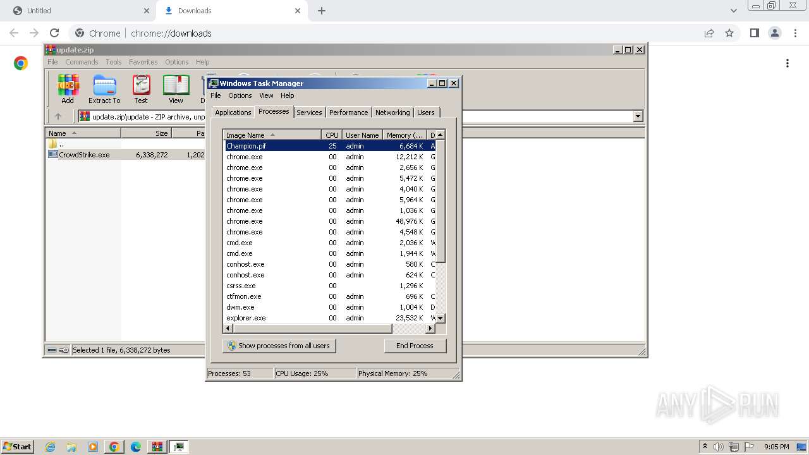Switch to WinRAR from the taskbar
The image size is (809, 455).
(x=157, y=447)
